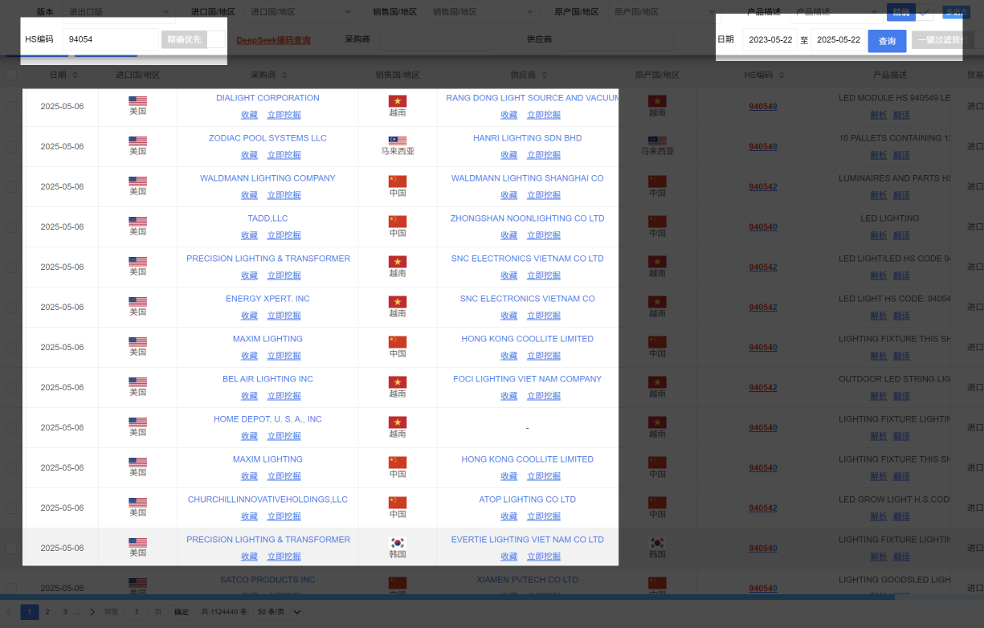Open the 产品描述 filter dropdown
The image size is (984, 628).
(x=835, y=12)
